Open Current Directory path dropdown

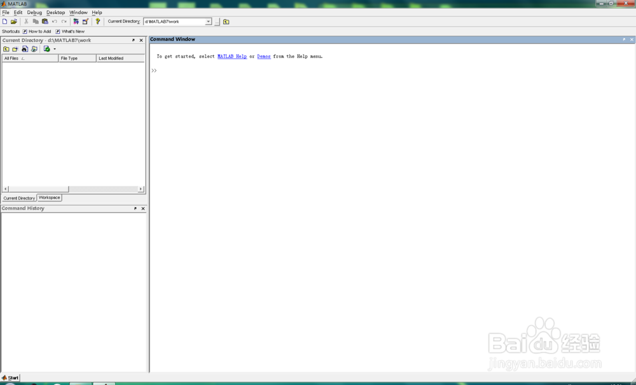point(208,22)
